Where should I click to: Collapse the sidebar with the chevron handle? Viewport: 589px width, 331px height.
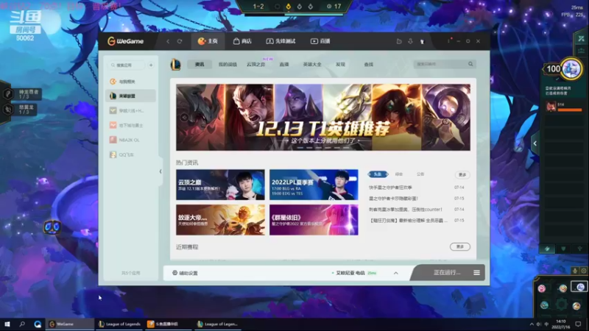pos(161,171)
